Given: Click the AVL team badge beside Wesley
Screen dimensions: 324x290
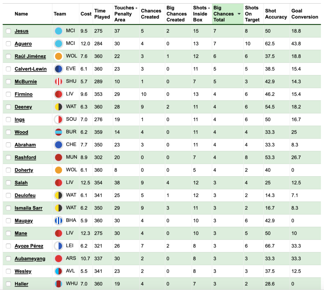Looking at the screenshot, I should [59, 271].
